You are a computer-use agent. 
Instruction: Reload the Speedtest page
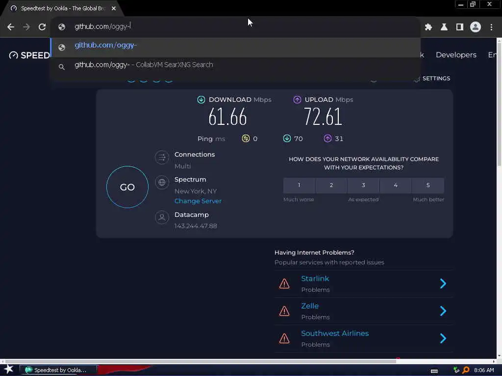click(42, 27)
